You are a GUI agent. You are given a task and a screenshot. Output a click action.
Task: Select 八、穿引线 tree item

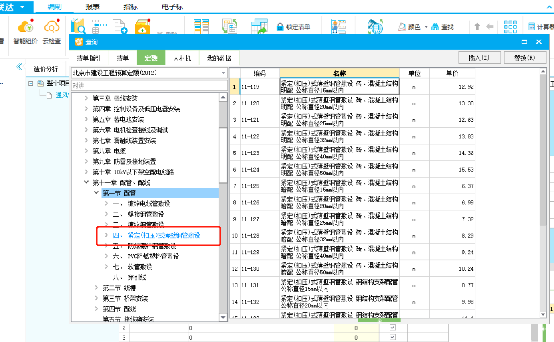tap(129, 277)
